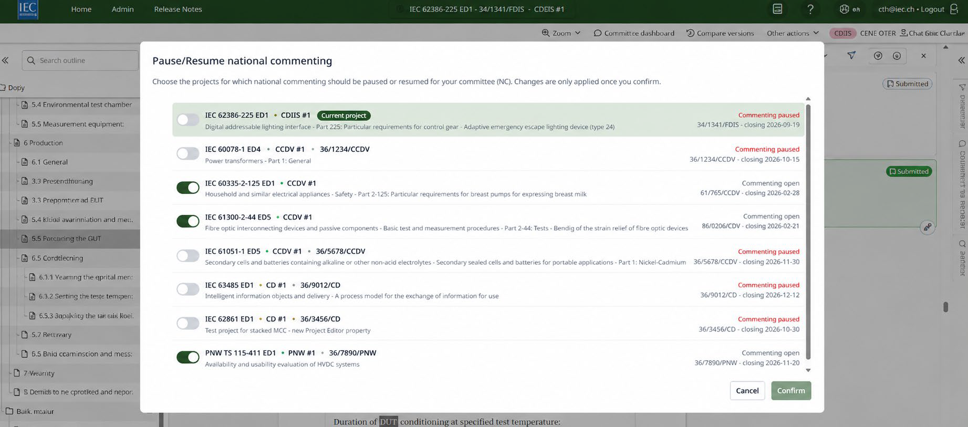This screenshot has width=968, height=427.
Task: Click the round link icon below the green comment card
Action: [928, 227]
